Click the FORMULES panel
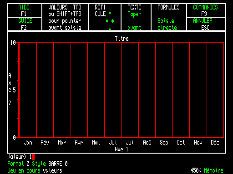The image size is (233, 174). pos(169,17)
